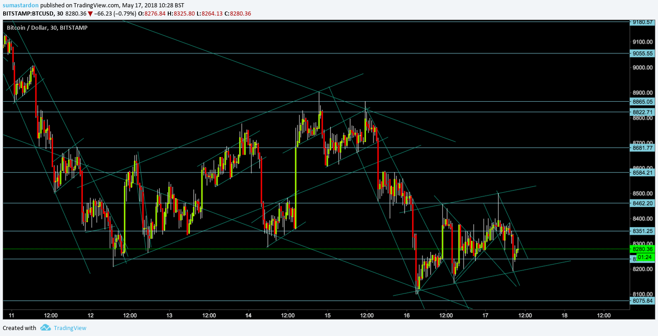
Task: Click the 9100.00 price axis tick
Action: tap(642, 42)
